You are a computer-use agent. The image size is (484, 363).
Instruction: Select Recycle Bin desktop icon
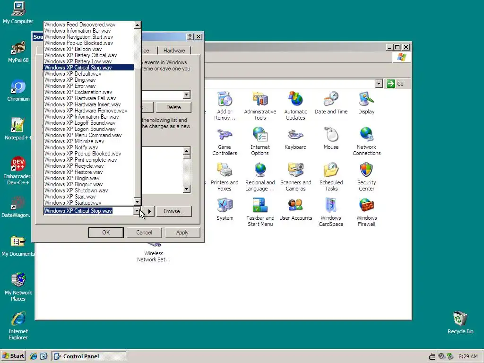[x=460, y=323]
